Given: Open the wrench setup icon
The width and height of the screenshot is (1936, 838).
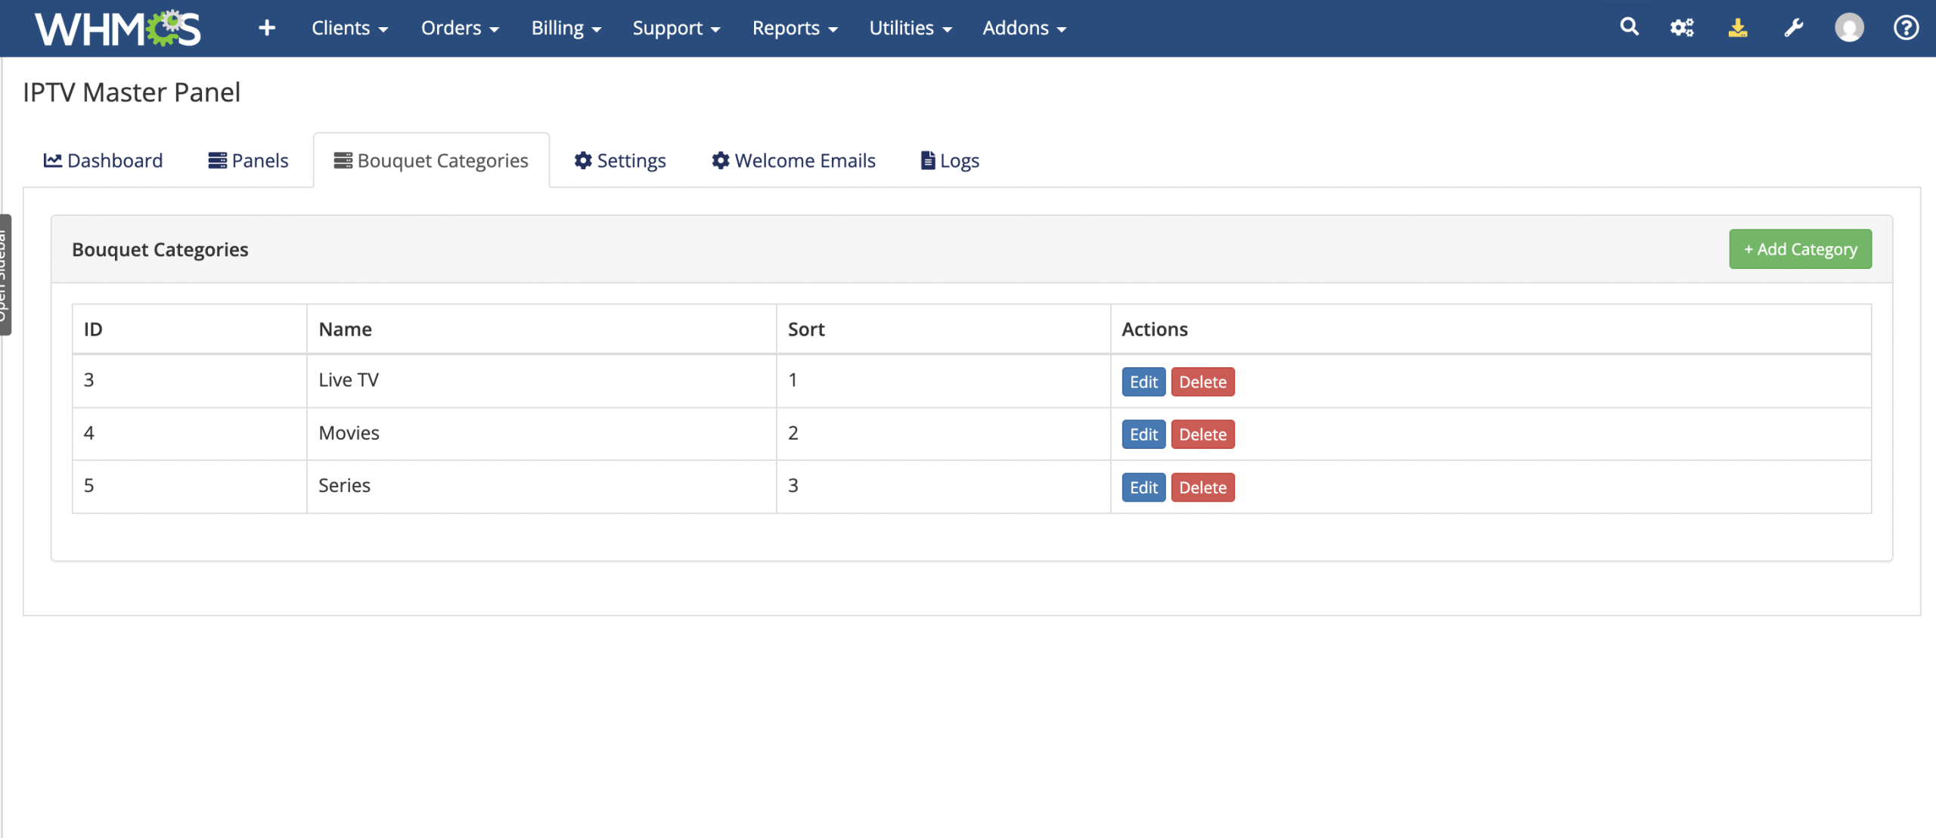Looking at the screenshot, I should click(1794, 28).
